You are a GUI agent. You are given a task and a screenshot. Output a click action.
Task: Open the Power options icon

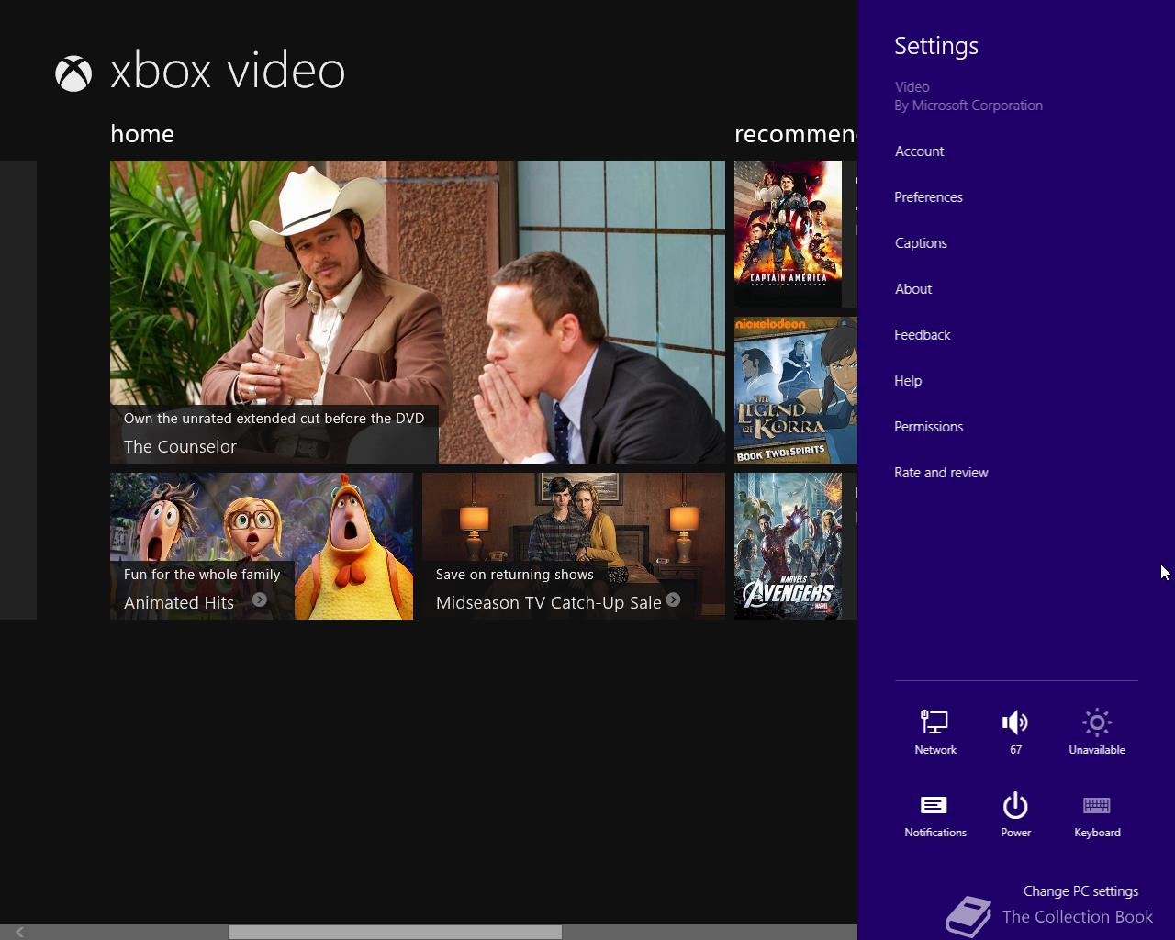[1015, 815]
